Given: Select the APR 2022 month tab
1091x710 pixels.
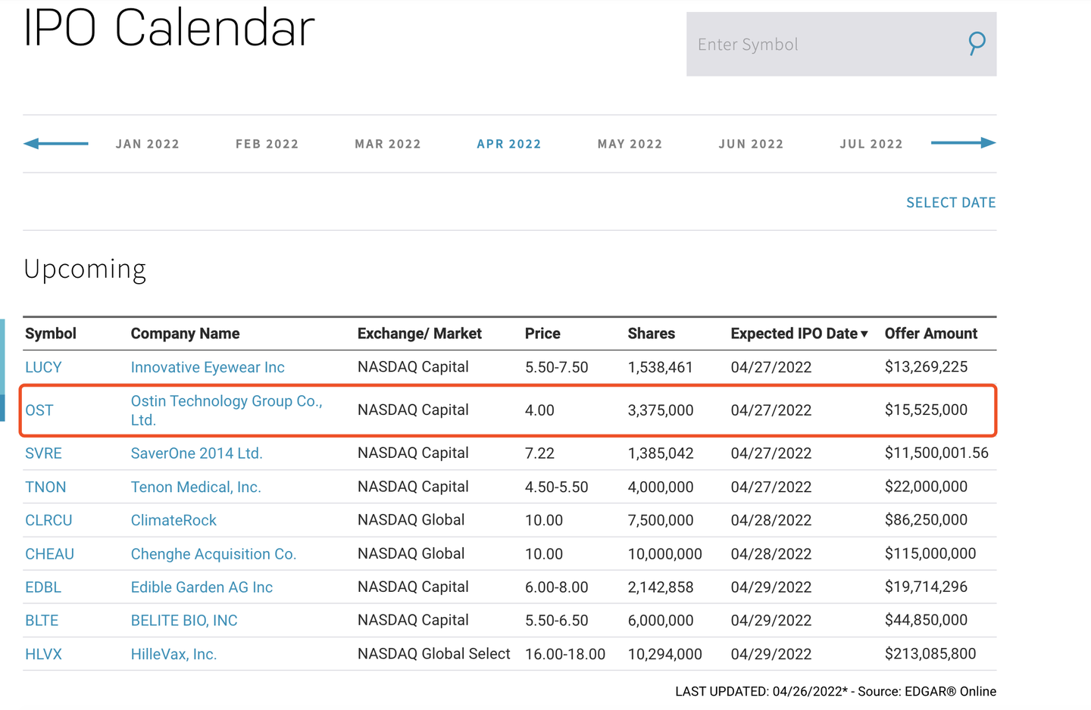Looking at the screenshot, I should (x=509, y=144).
